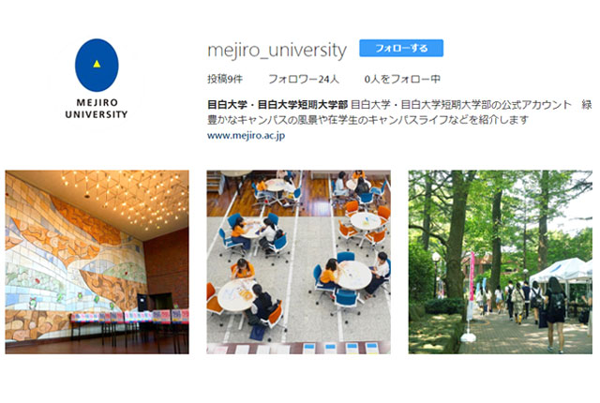Open the mosaic wall hall photo
Viewport: 600px width, 403px height.
coord(97,261)
